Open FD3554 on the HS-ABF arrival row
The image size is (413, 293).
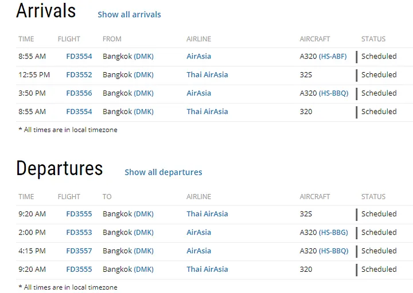(x=79, y=57)
